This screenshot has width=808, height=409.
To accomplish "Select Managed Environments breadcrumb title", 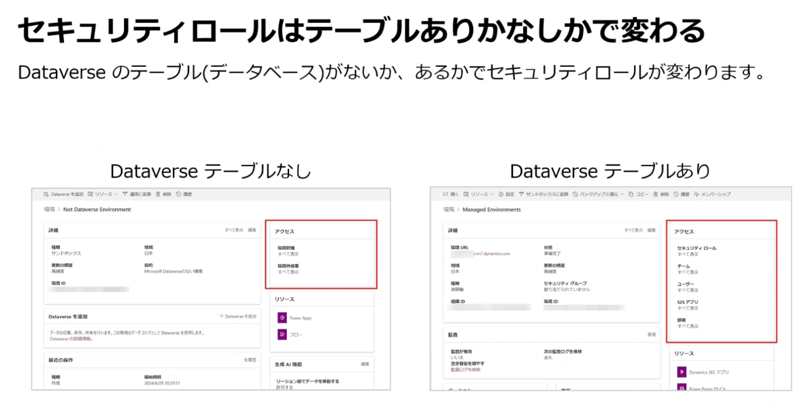I will point(492,209).
